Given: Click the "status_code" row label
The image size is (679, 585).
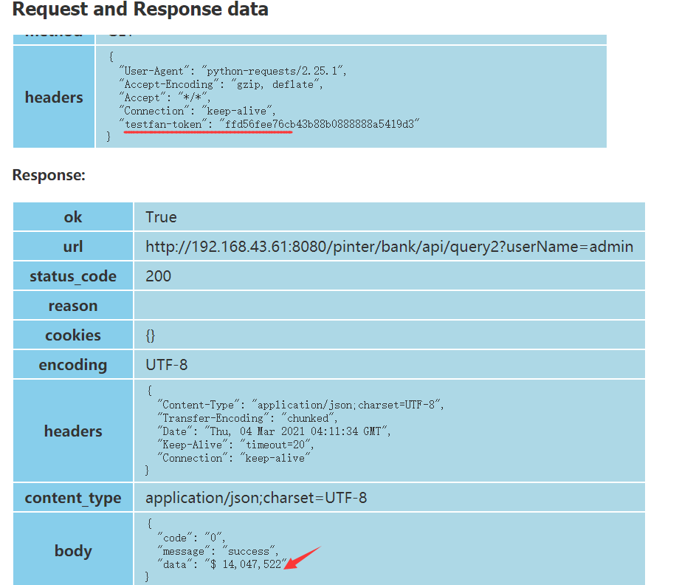Looking at the screenshot, I should click(73, 276).
